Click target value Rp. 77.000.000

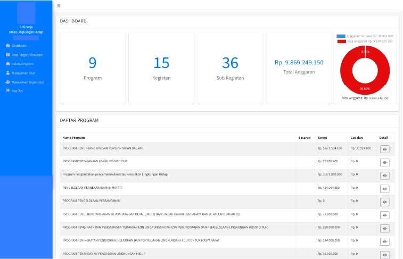click(x=327, y=214)
